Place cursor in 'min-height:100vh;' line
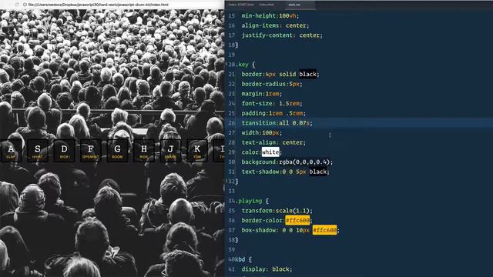Viewport: 493px width, 277px height. [x=270, y=15]
